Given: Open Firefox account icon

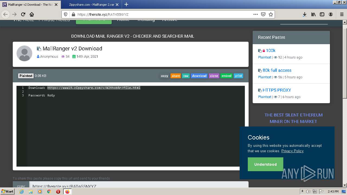Looking at the screenshot, I should click(x=331, y=14).
